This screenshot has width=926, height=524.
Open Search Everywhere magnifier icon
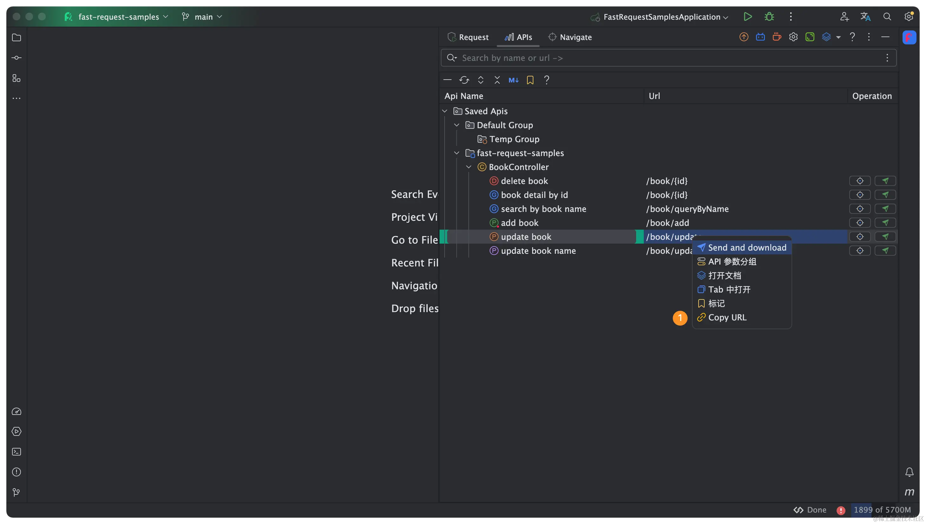pyautogui.click(x=887, y=16)
